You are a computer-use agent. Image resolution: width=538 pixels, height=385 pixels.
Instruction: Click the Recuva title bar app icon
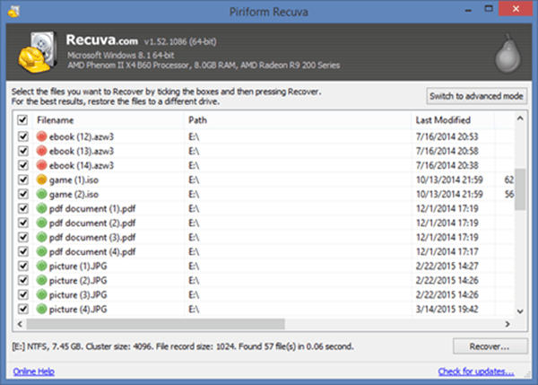pyautogui.click(x=13, y=12)
